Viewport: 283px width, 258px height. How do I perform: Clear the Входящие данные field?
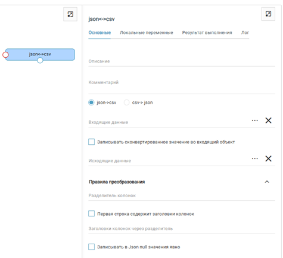tap(268, 120)
